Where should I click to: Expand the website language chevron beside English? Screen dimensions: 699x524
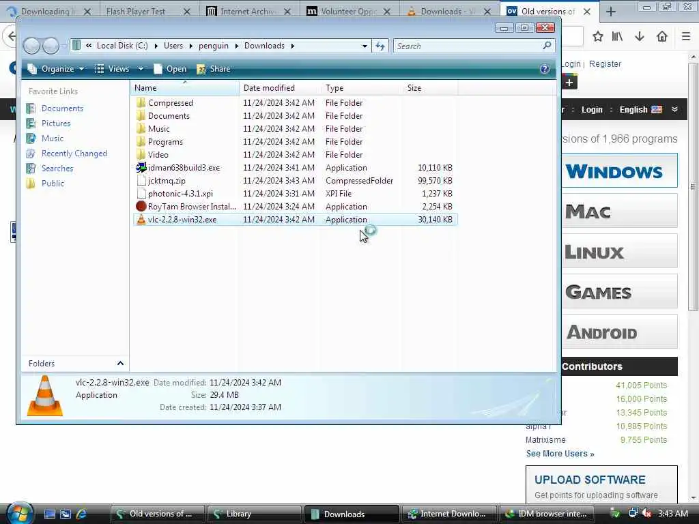(674, 109)
